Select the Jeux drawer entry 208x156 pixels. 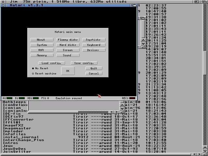[x=8, y=146]
